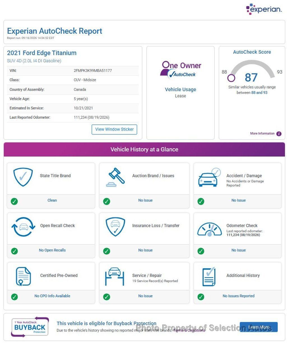Click the State Title Brand shield icon
Screen dimensions: 287x343
23,177
